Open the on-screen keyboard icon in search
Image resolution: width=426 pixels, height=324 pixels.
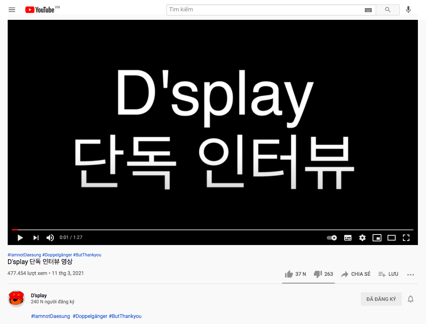[x=368, y=10]
